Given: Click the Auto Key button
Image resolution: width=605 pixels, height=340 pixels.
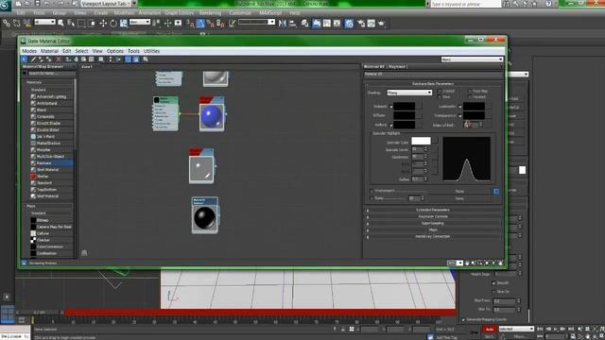Looking at the screenshot, I should (x=490, y=330).
